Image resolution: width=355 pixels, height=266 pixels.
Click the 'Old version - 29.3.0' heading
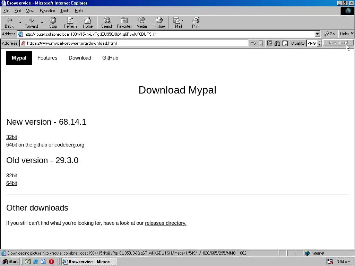pyautogui.click(x=42, y=160)
